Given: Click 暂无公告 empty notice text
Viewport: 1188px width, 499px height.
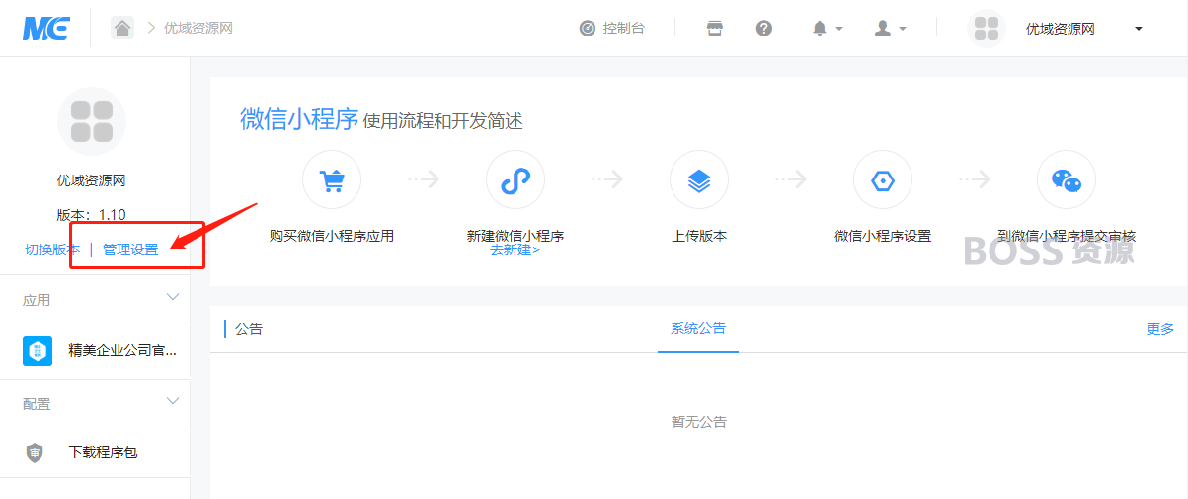Looking at the screenshot, I should [699, 422].
